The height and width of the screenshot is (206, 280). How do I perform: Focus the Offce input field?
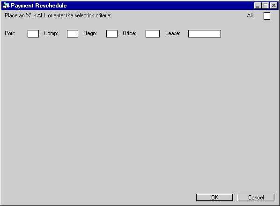click(153, 34)
